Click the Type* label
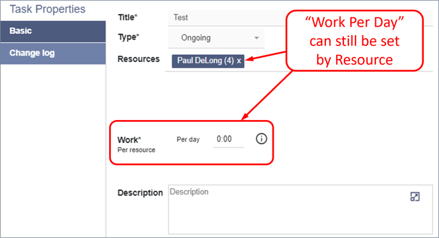The height and width of the screenshot is (238, 439). point(128,37)
